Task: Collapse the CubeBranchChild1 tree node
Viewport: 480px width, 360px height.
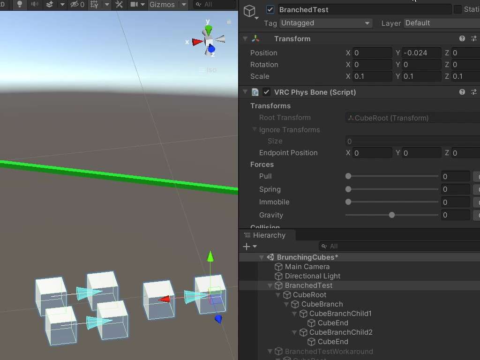Action: [294, 314]
